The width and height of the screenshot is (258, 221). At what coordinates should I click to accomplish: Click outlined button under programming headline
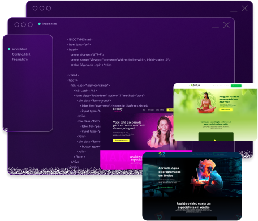pos(167,188)
